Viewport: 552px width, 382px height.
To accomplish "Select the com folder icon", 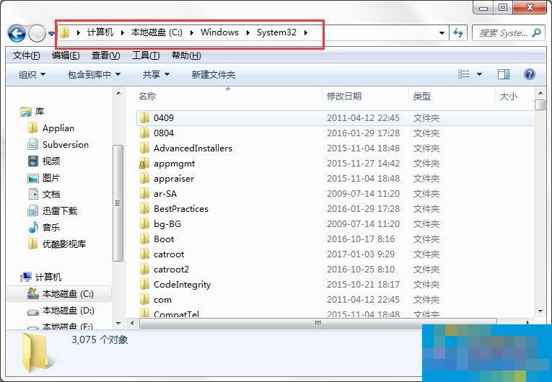I will 144,299.
